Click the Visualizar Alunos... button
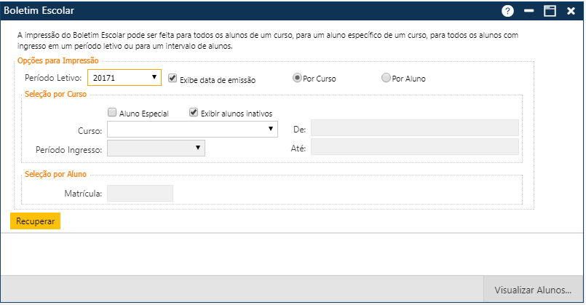Screen dimensions: 586x305 [x=533, y=290]
